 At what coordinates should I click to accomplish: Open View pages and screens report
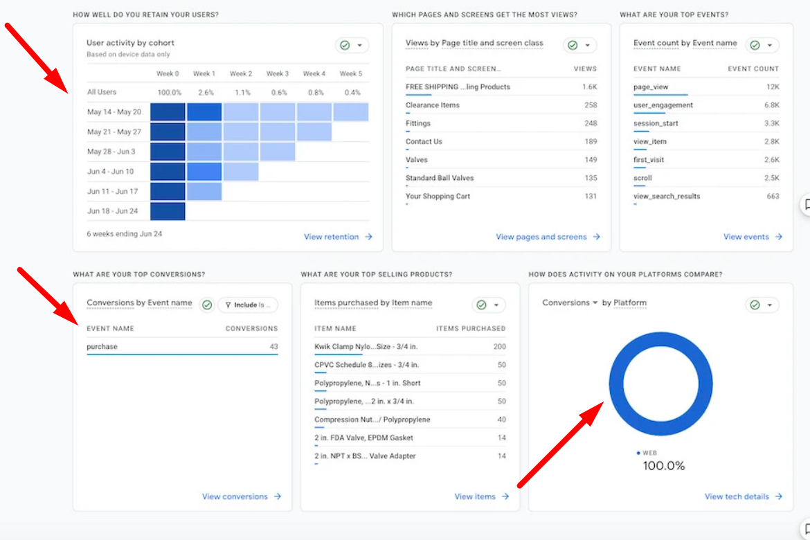pyautogui.click(x=541, y=237)
